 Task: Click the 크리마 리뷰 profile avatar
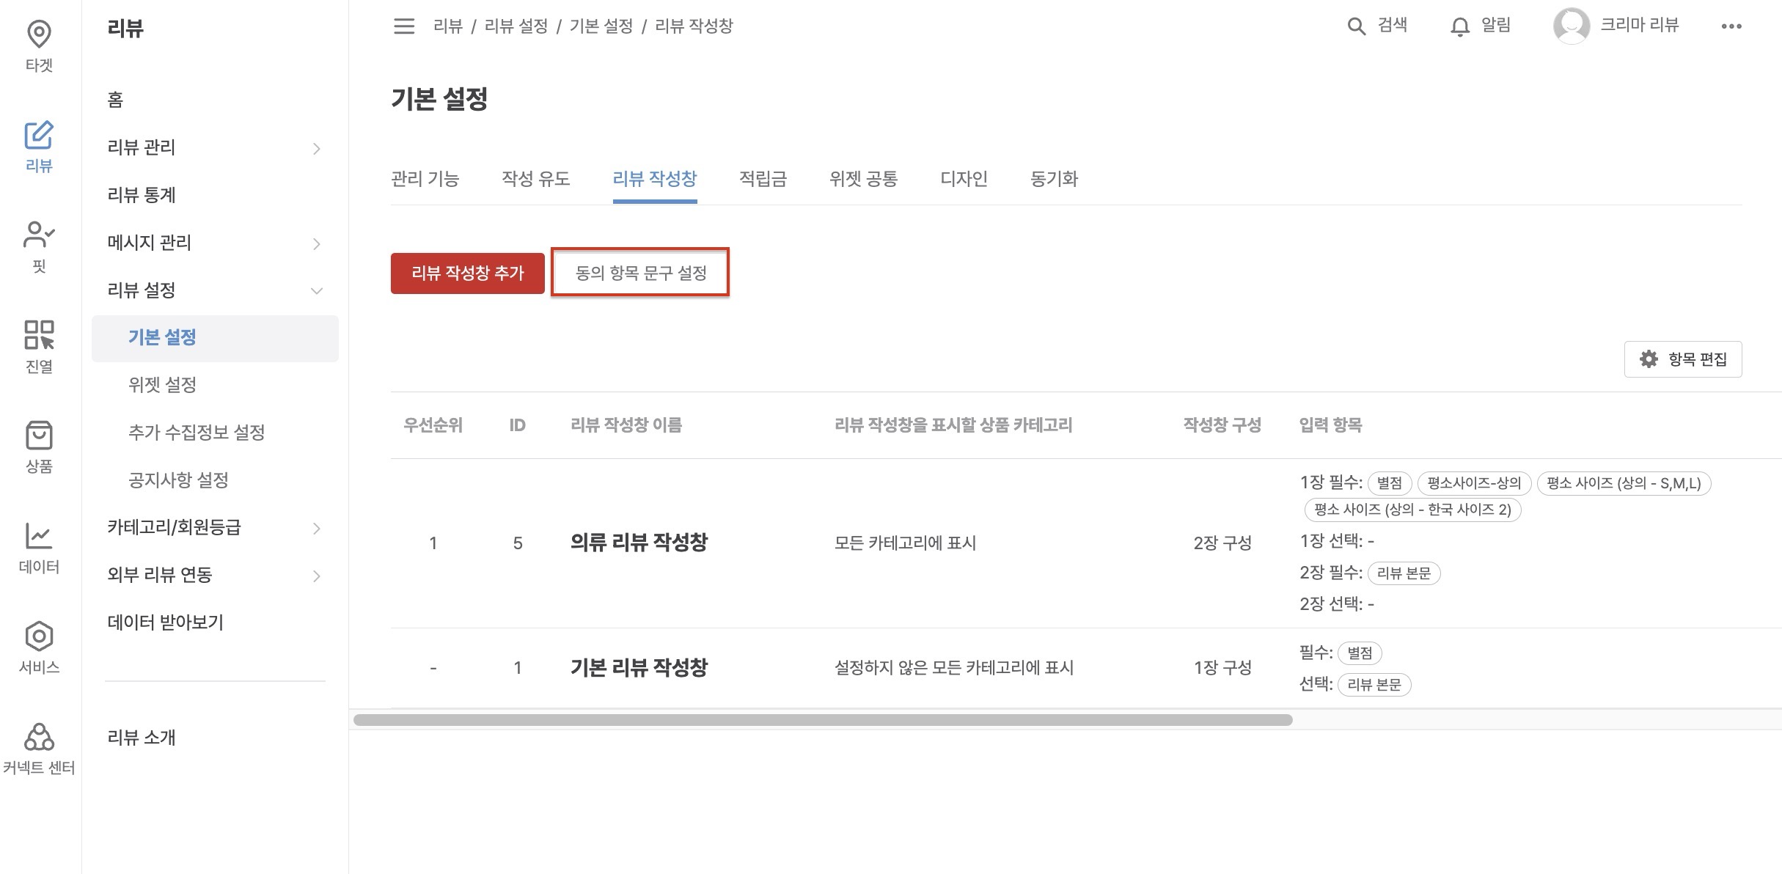tap(1571, 26)
